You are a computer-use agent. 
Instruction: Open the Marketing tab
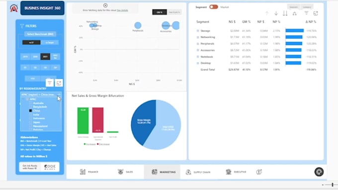162,172
